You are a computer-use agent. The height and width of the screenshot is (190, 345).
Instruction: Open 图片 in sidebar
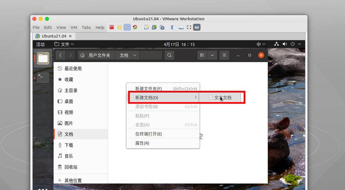pyautogui.click(x=81, y=123)
